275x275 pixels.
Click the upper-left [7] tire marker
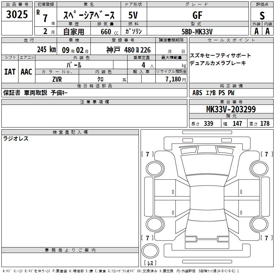(x=147, y=154)
